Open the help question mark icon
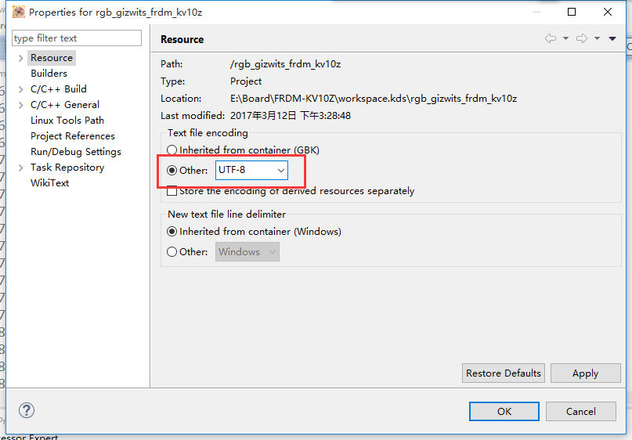632x440 pixels. 27,410
